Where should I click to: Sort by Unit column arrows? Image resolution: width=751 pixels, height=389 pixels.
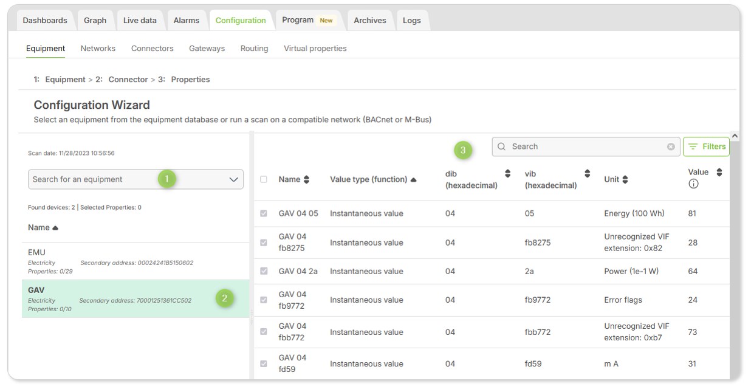(x=625, y=179)
